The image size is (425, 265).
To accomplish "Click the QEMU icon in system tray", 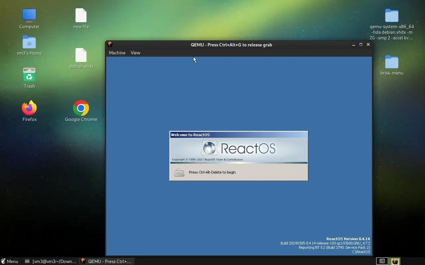I will point(395,261).
